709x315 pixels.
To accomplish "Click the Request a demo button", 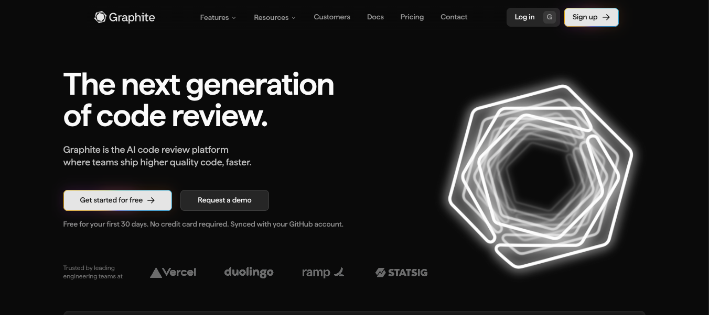I will [224, 200].
